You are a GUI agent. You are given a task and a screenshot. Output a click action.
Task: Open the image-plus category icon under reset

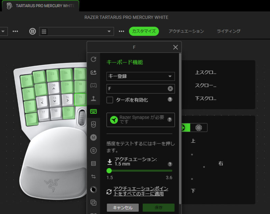[x=93, y=72]
